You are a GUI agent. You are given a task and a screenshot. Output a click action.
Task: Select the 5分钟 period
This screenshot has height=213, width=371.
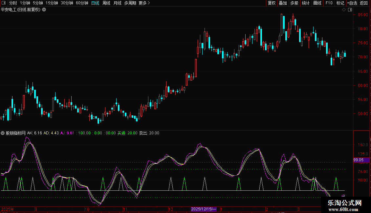(38, 3)
